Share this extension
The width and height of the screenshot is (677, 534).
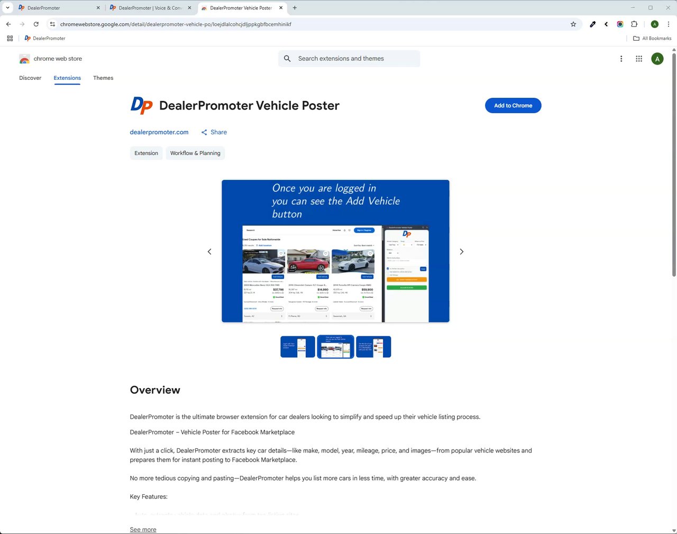[214, 132]
